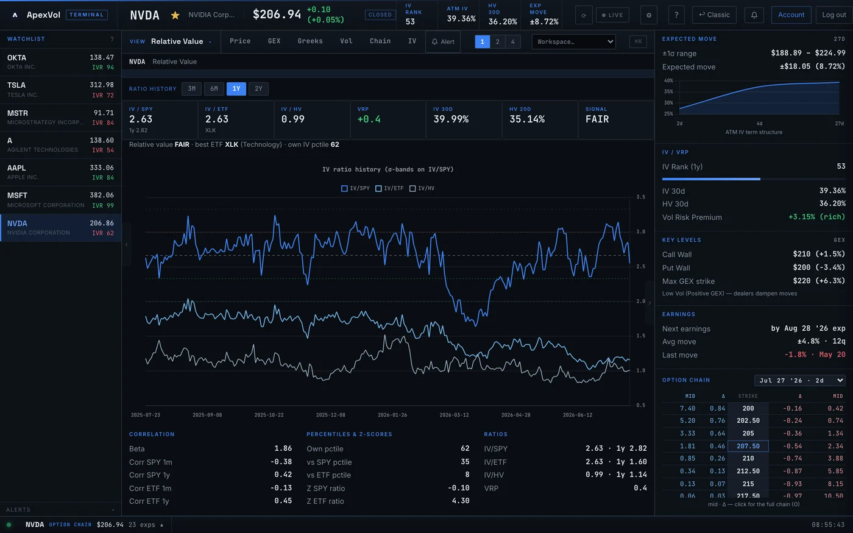Screen dimensions: 853x533
Task: Expand the NVDA option chain bottom bar
Action: pyautogui.click(x=94, y=524)
